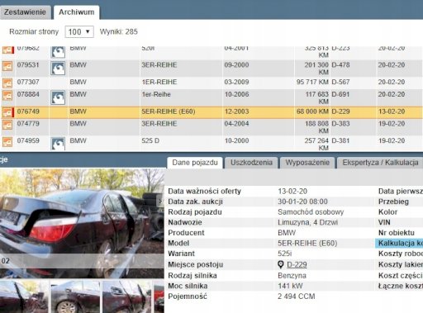Open the Wyposażenie tab
The height and width of the screenshot is (313, 423).
(x=307, y=163)
